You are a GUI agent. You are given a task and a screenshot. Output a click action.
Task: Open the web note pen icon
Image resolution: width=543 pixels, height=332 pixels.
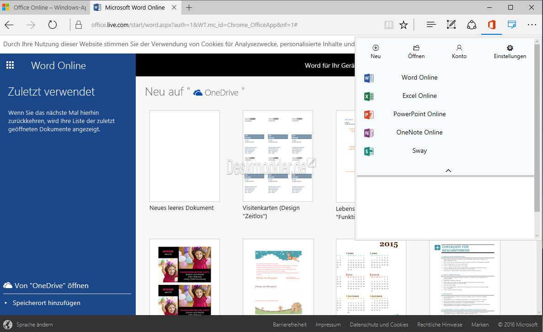(x=451, y=25)
